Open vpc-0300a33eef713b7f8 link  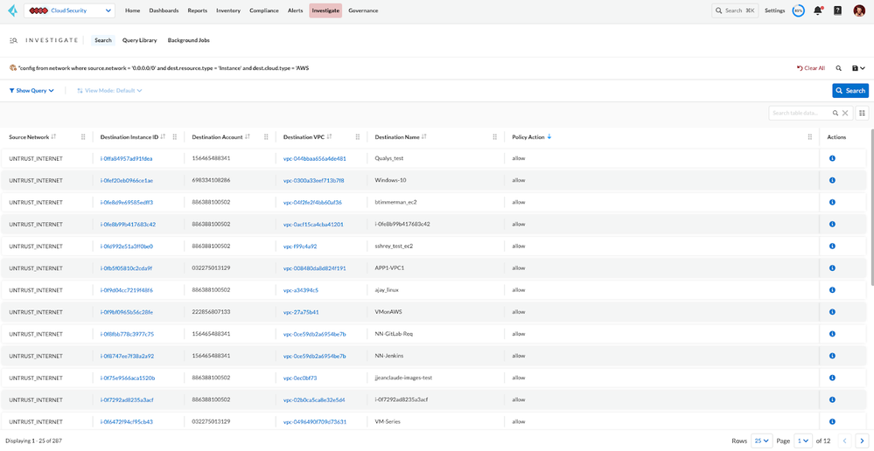click(x=313, y=180)
